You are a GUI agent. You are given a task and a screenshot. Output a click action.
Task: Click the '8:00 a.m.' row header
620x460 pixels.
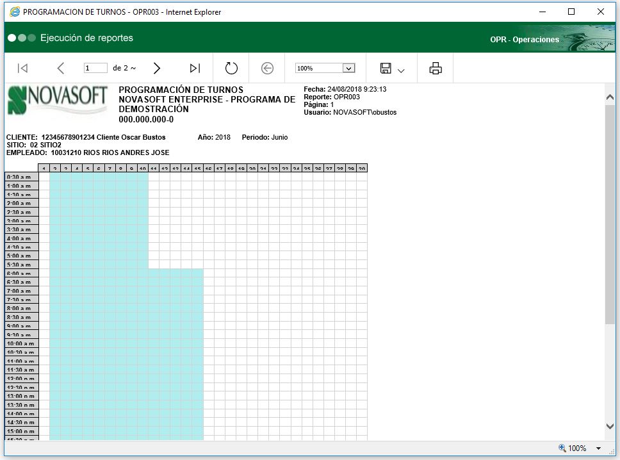[22, 308]
